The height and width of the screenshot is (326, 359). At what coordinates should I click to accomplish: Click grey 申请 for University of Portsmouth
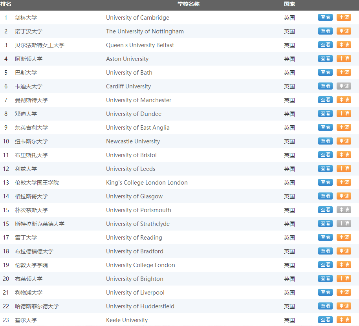coord(344,210)
